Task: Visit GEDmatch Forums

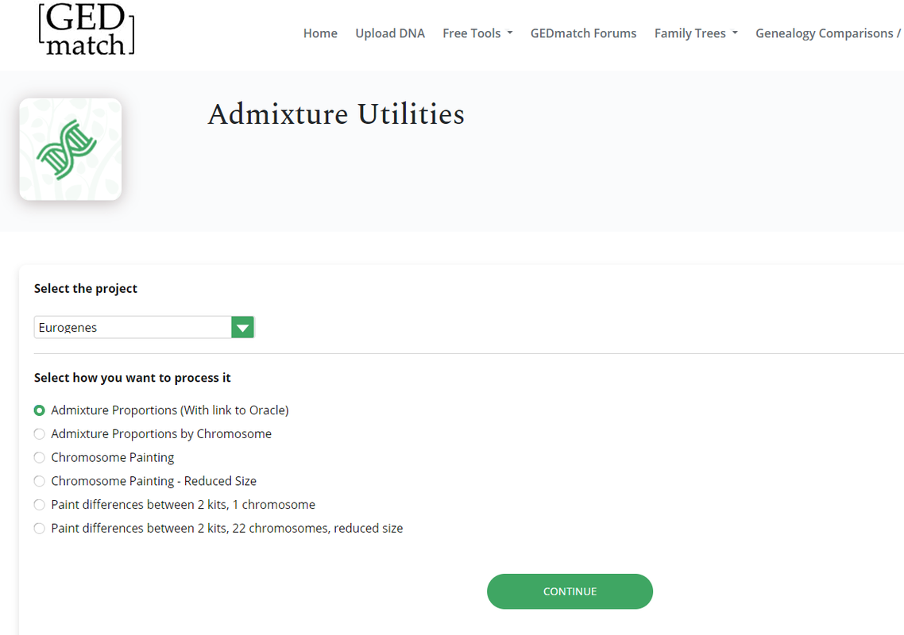Action: click(583, 33)
